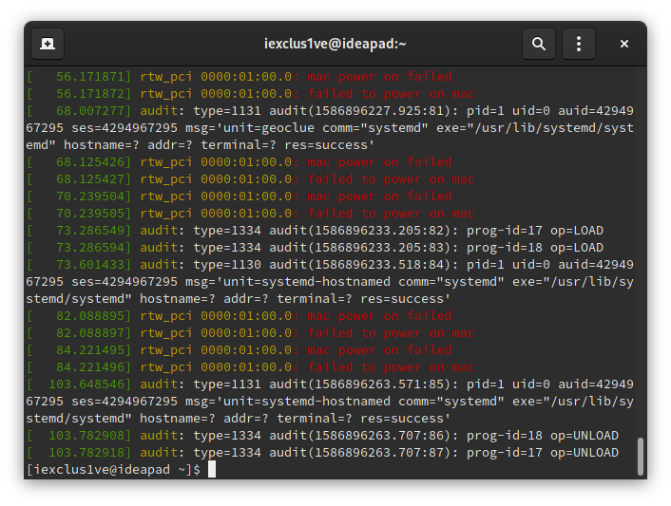Image resolution: width=671 pixels, height=506 pixels.
Task: Click prog-id=18 op=LOAD text
Action: coord(535,248)
